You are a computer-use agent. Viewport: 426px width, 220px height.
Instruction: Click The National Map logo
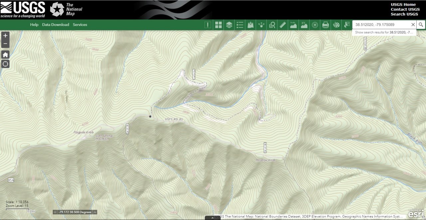(66, 9)
